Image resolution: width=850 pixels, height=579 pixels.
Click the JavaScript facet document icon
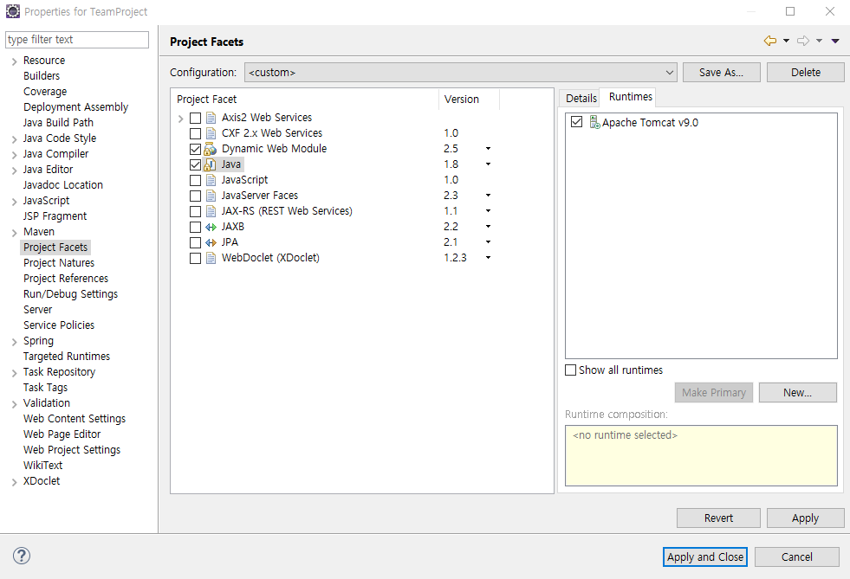point(211,180)
